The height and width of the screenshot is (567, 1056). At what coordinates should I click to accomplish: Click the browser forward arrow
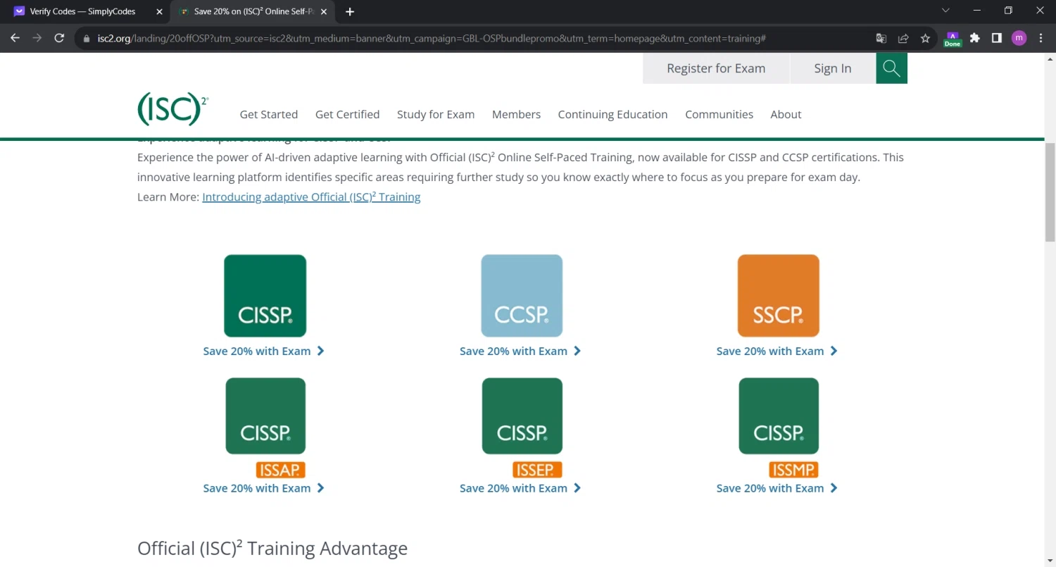pyautogui.click(x=37, y=38)
